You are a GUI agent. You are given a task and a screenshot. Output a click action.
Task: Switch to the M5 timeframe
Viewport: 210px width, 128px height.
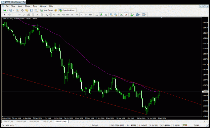(59, 14)
